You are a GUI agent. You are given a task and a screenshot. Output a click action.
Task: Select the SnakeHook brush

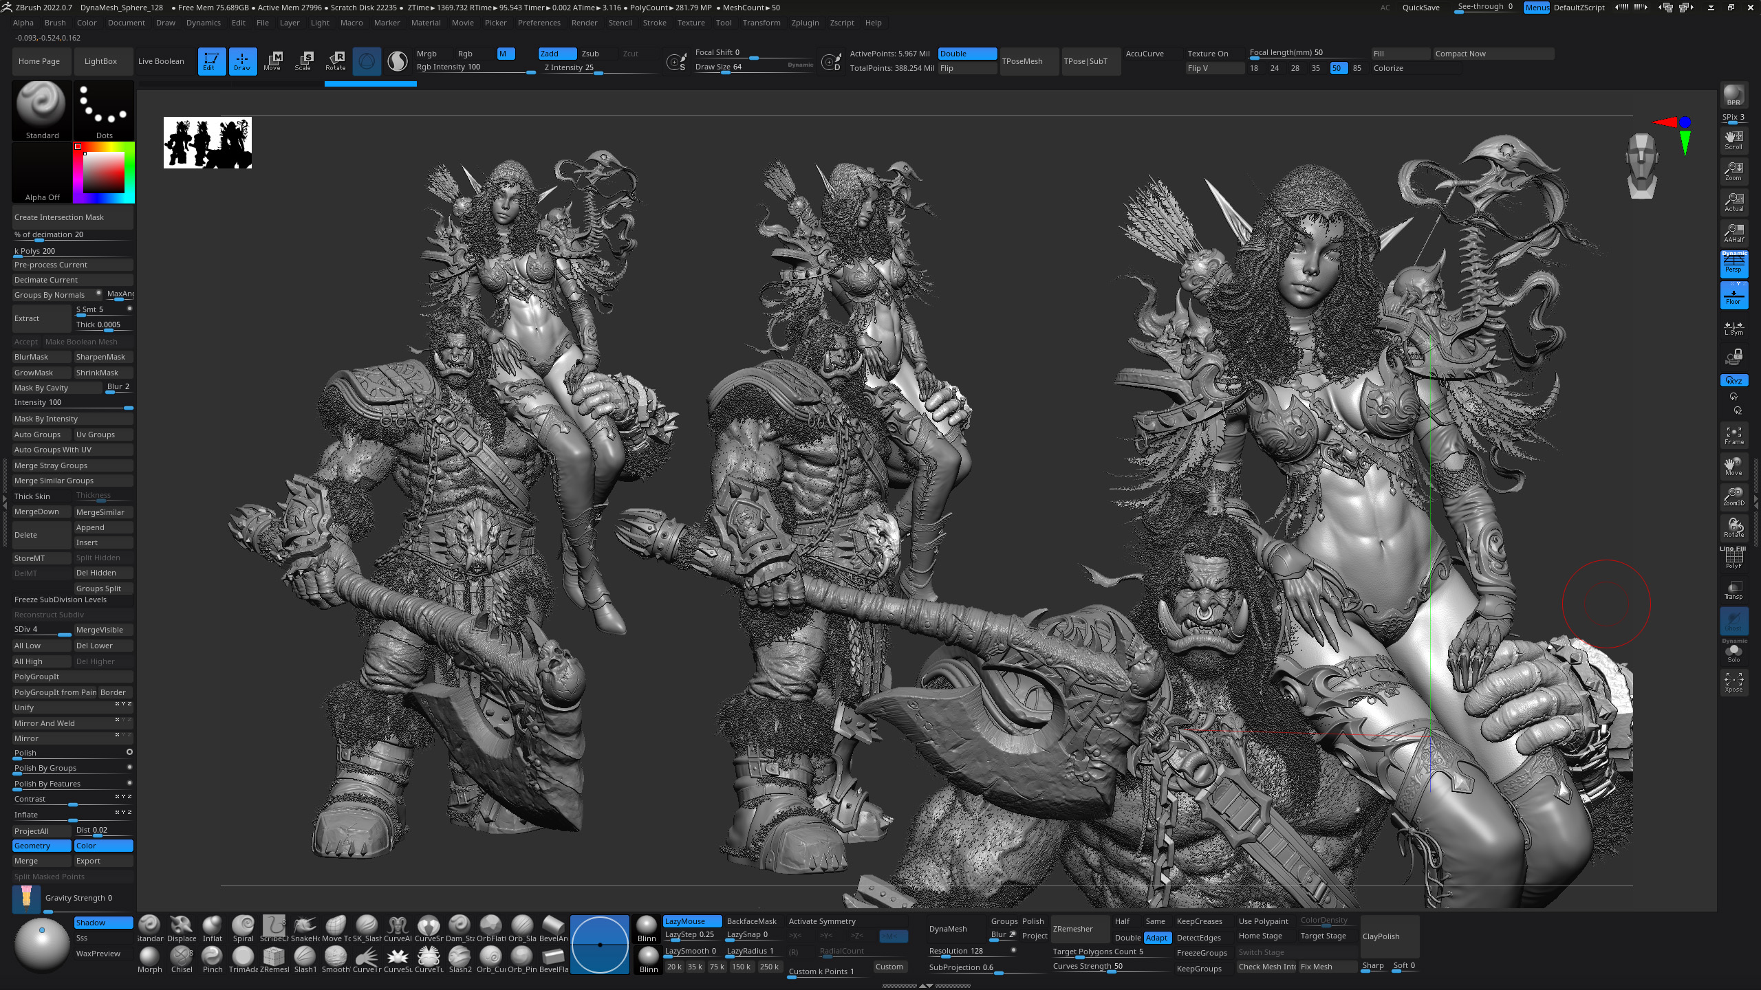coord(305,929)
